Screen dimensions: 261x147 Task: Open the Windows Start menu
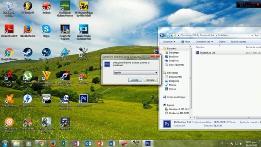5,143
